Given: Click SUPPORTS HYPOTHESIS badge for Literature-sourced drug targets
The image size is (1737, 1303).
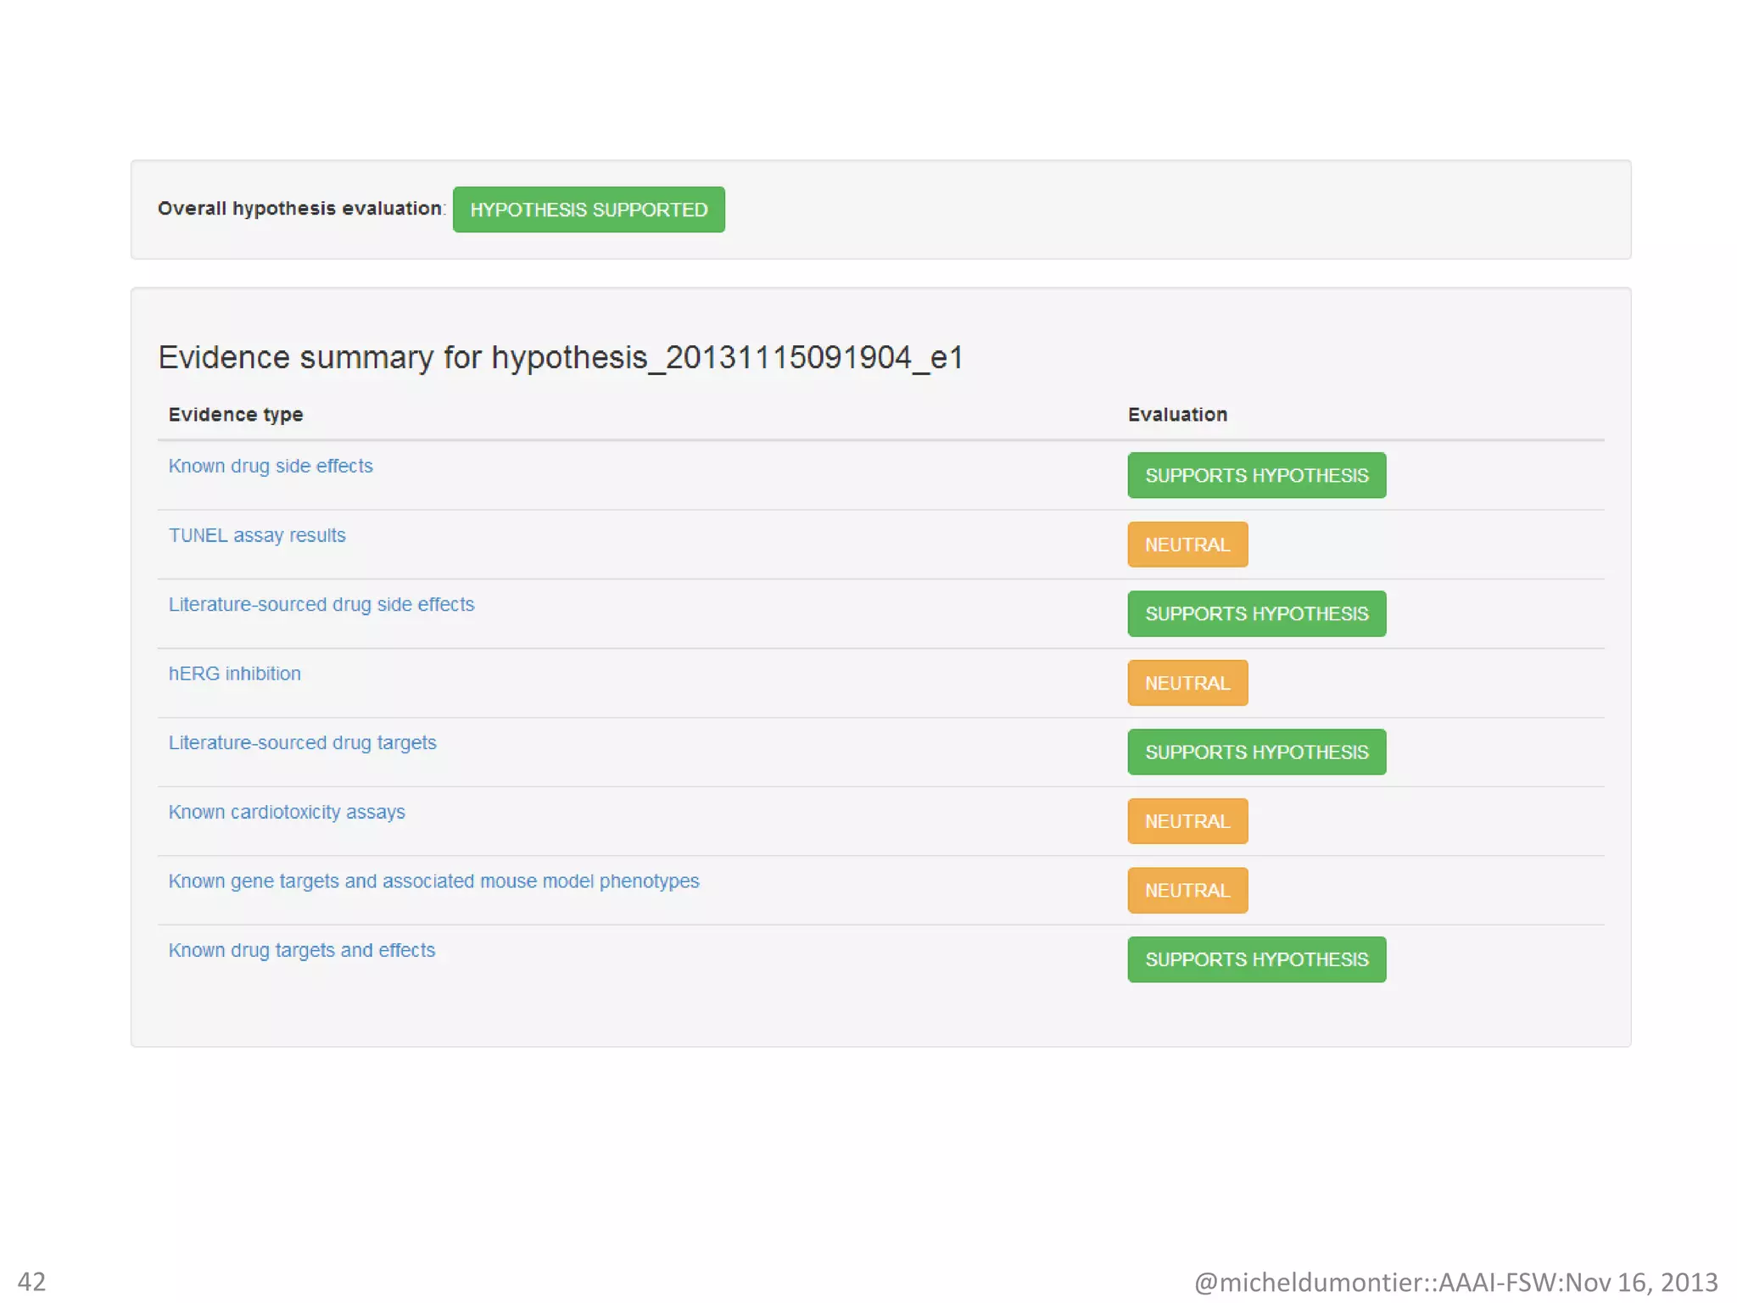Looking at the screenshot, I should click(x=1255, y=752).
